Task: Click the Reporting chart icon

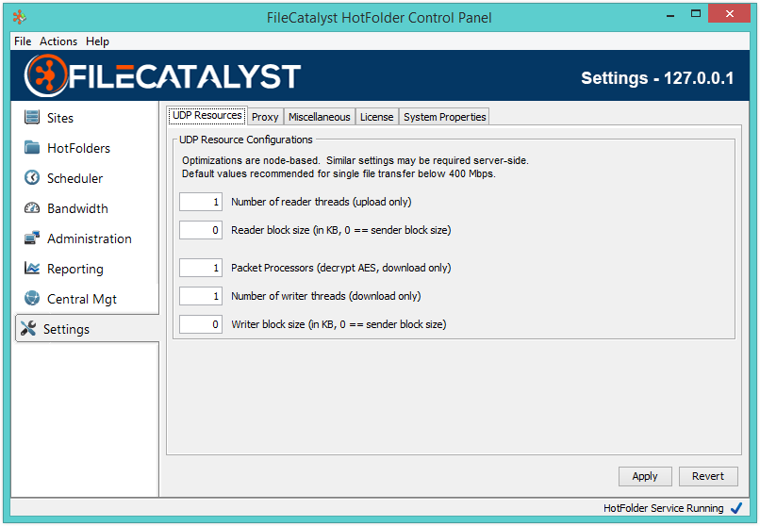Action: tap(32, 269)
